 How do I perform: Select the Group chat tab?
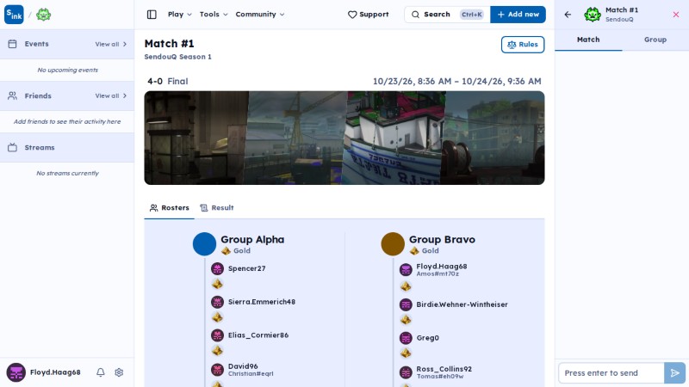(655, 40)
